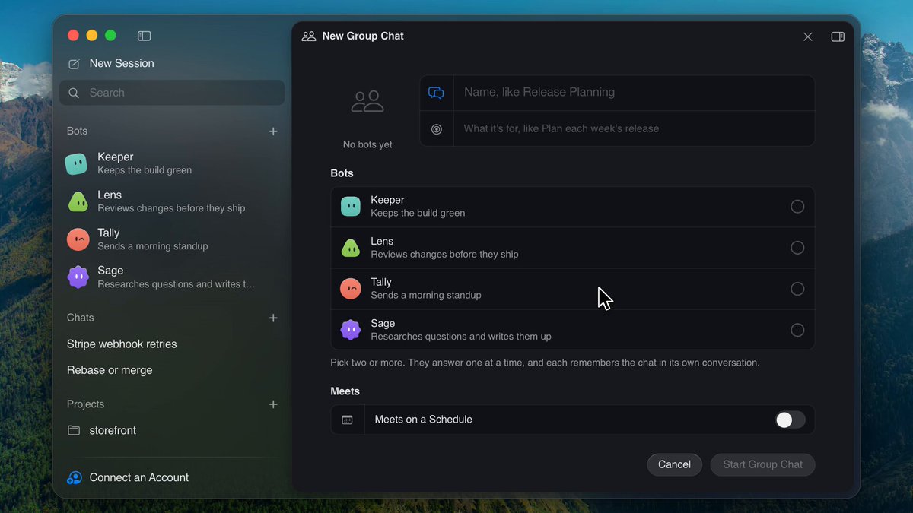Click Tally's red avatar in sidebar
The width and height of the screenshot is (913, 513).
(x=78, y=239)
